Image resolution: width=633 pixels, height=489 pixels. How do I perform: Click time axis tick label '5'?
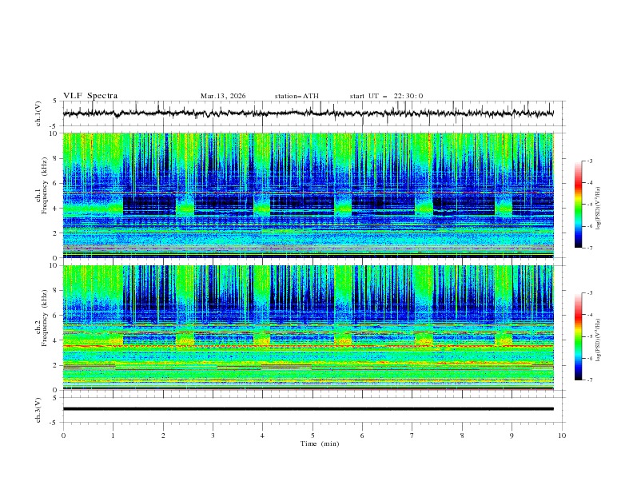[313, 435]
